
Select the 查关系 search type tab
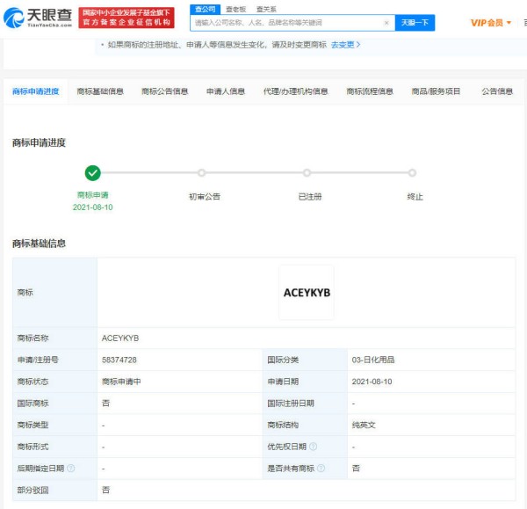(x=266, y=9)
